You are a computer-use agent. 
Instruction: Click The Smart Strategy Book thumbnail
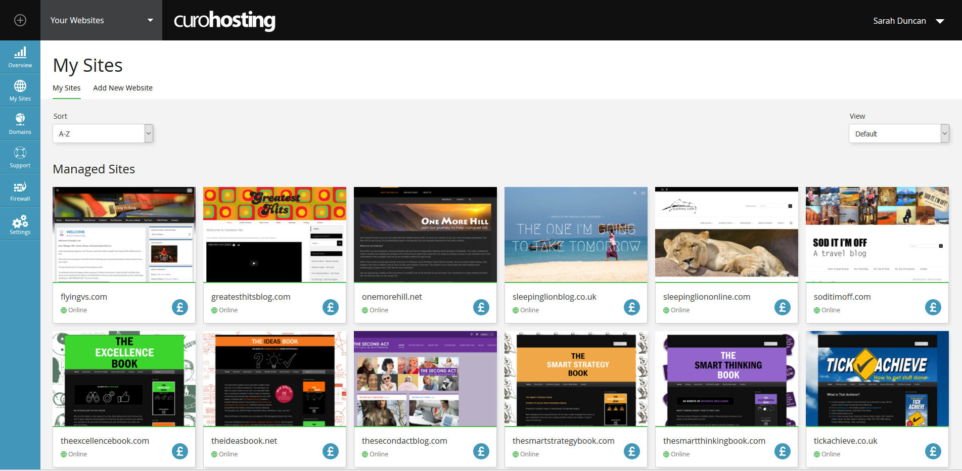click(x=576, y=379)
